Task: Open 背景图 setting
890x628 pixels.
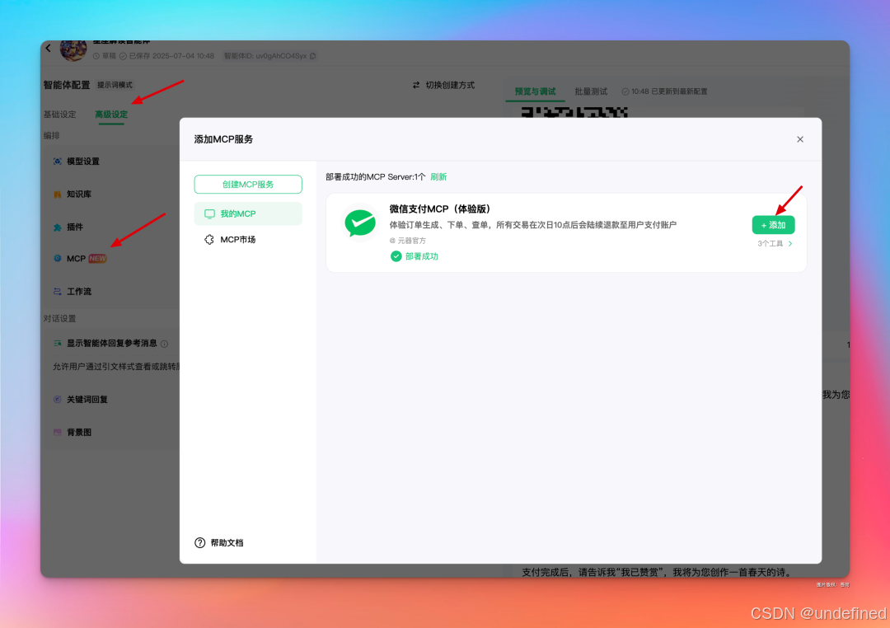Action: (x=79, y=432)
